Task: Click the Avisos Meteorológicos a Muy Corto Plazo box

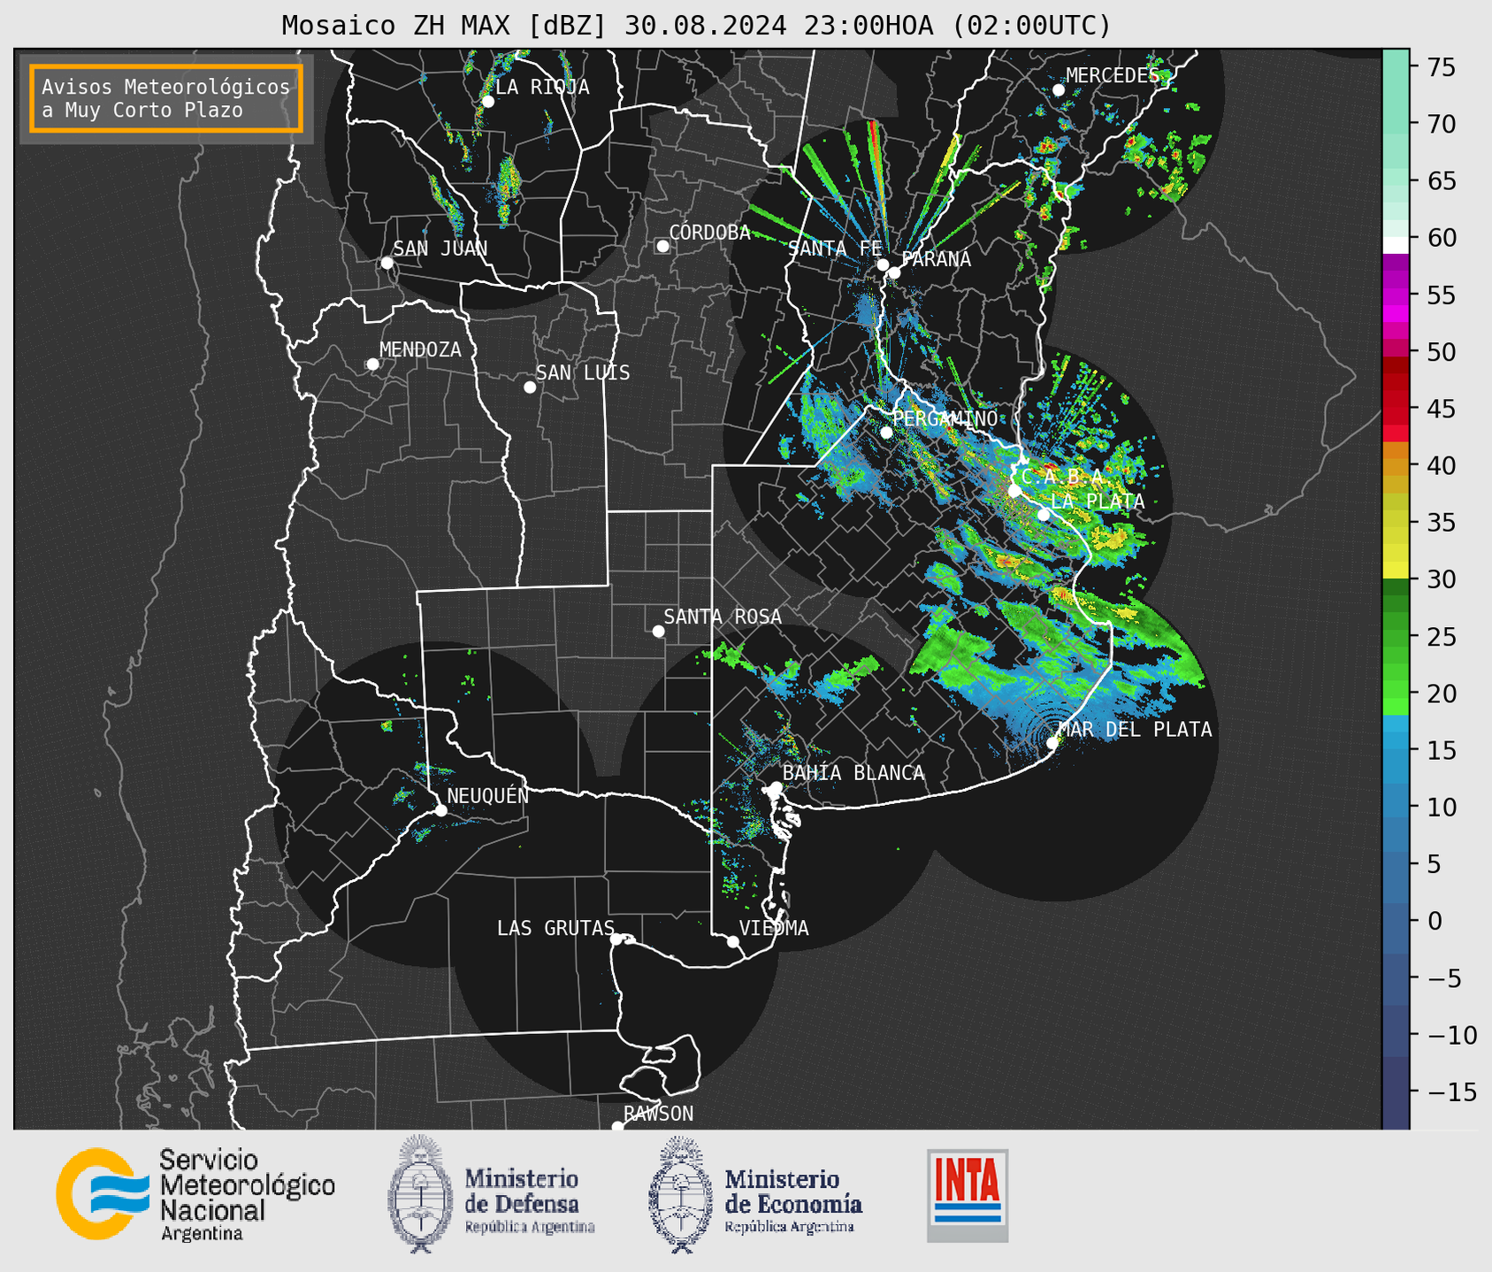Action: (x=166, y=98)
